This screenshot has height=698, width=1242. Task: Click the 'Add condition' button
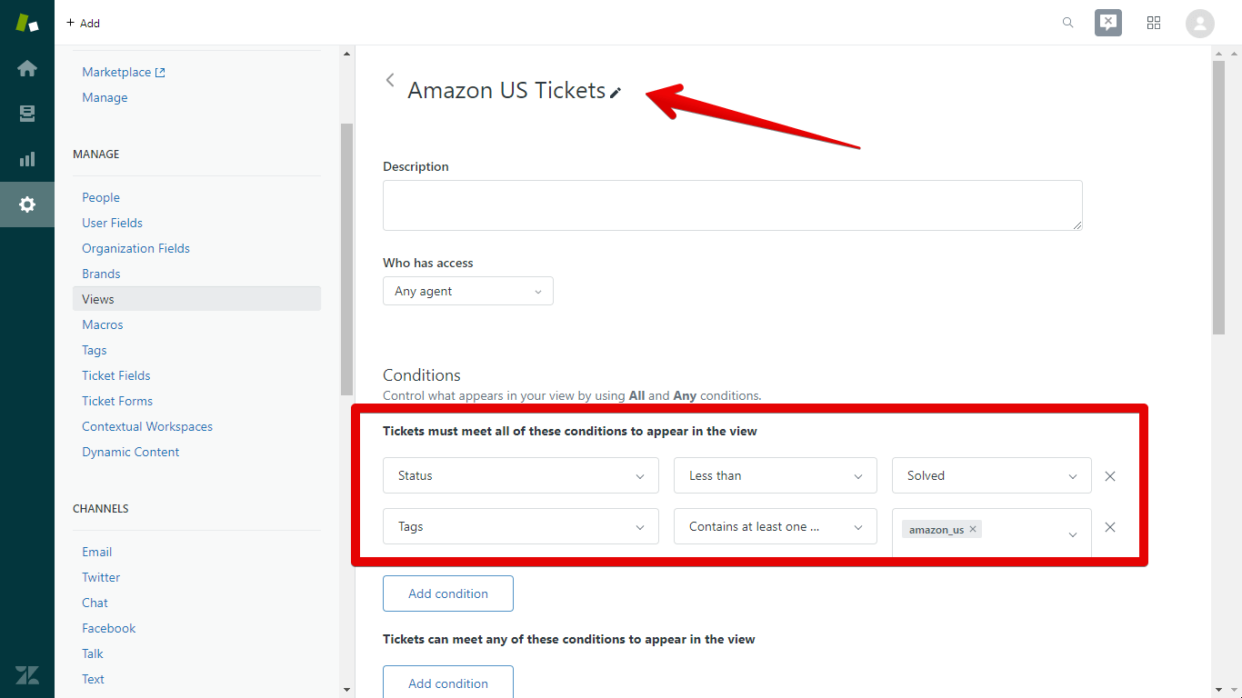(x=447, y=593)
